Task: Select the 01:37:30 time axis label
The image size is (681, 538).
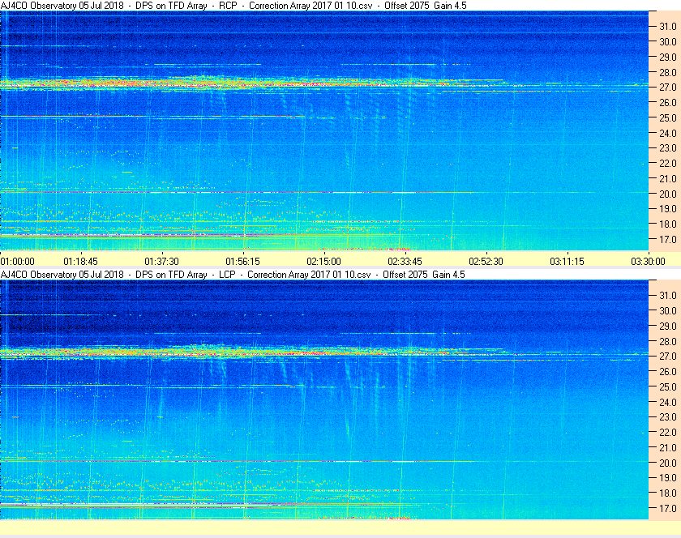Action: 161,262
